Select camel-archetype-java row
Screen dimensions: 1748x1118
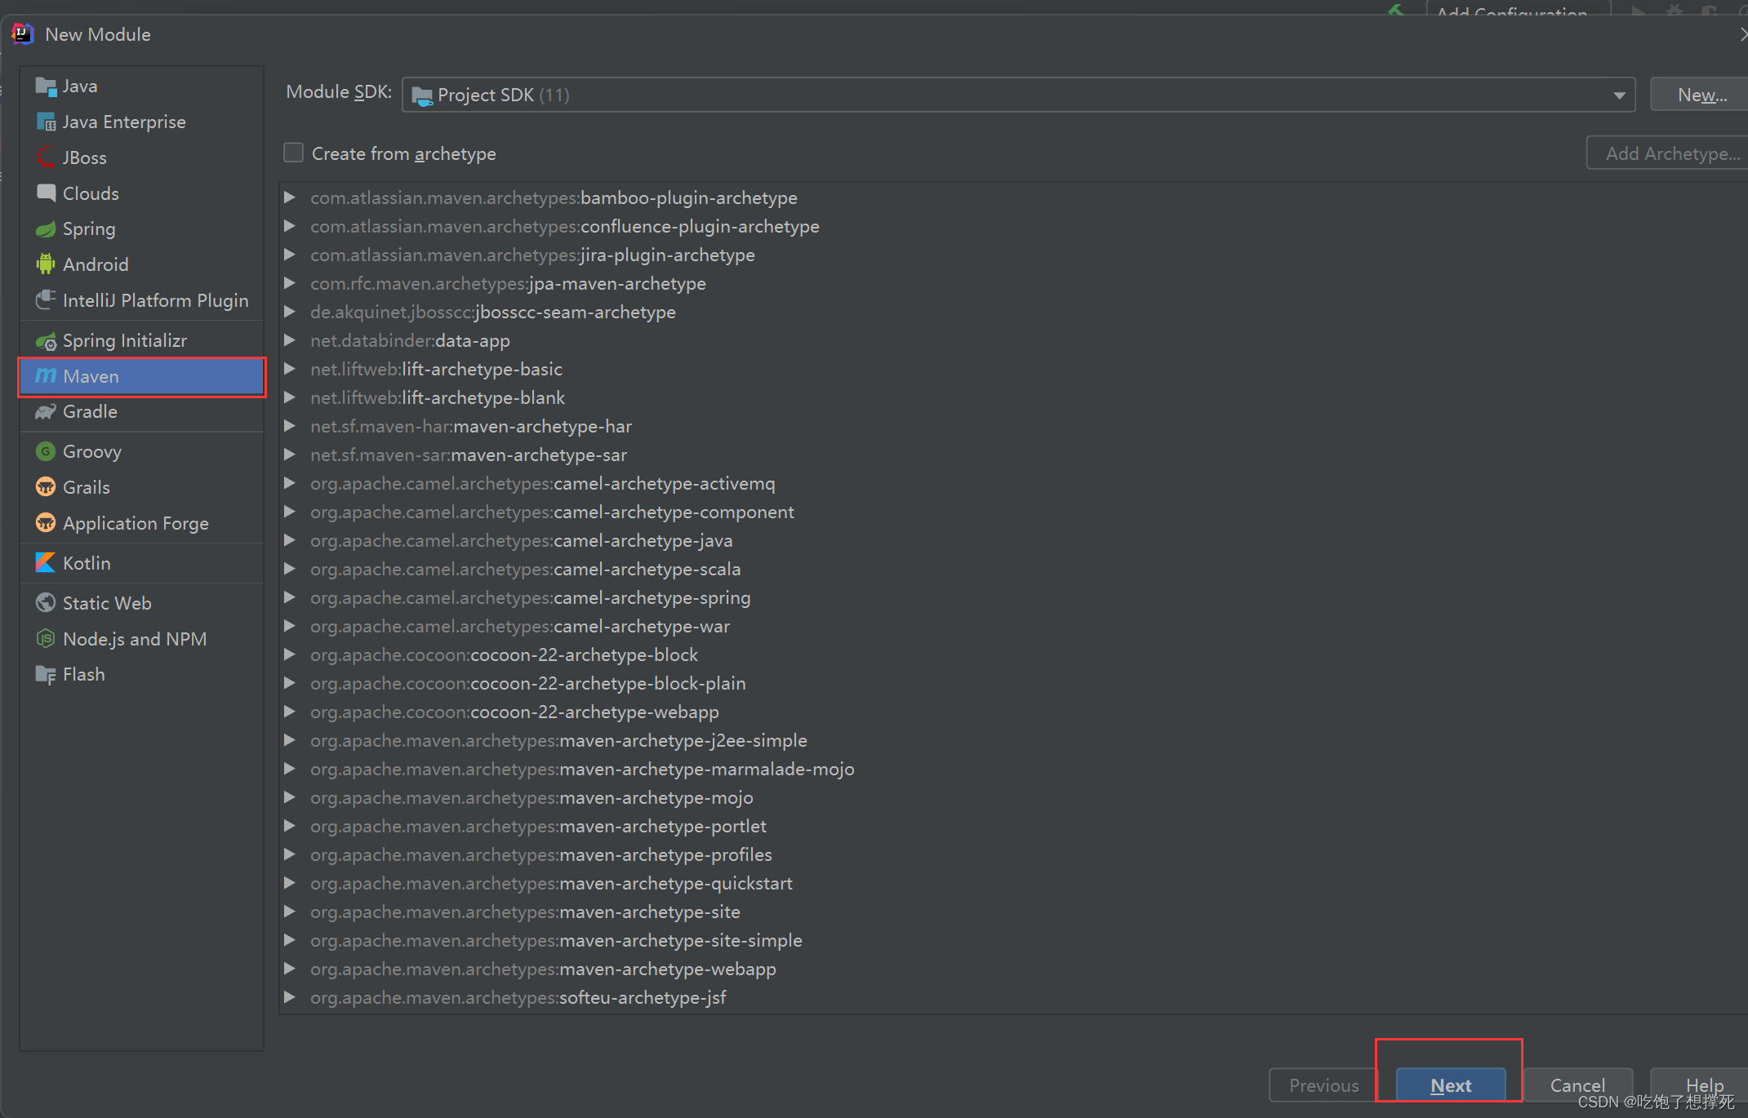pyautogui.click(x=1013, y=540)
